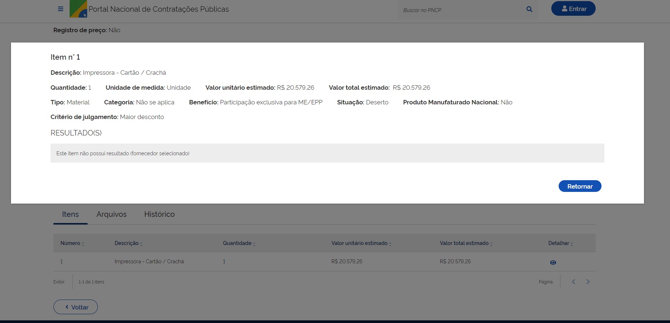The image size is (670, 323).
Task: Go to previous page with left chevron
Action: click(x=574, y=282)
